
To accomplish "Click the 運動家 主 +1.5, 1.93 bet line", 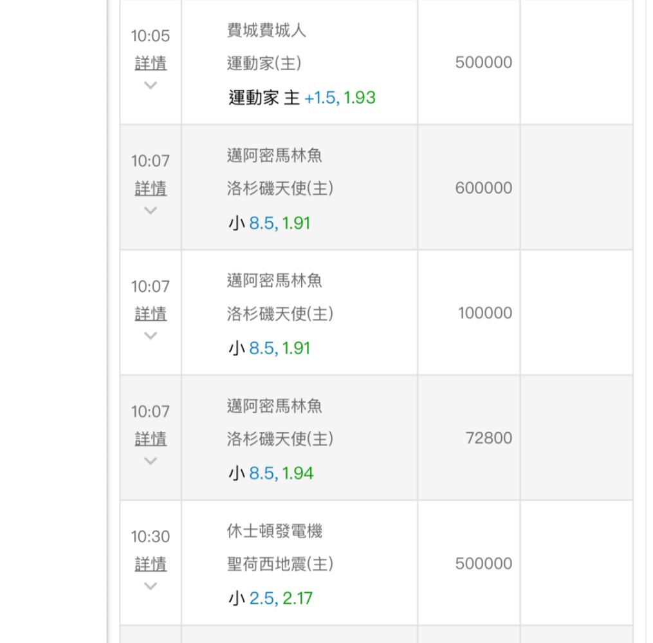I will (302, 98).
